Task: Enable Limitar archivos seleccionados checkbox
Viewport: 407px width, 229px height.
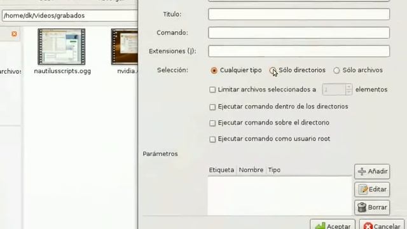Action: click(212, 90)
